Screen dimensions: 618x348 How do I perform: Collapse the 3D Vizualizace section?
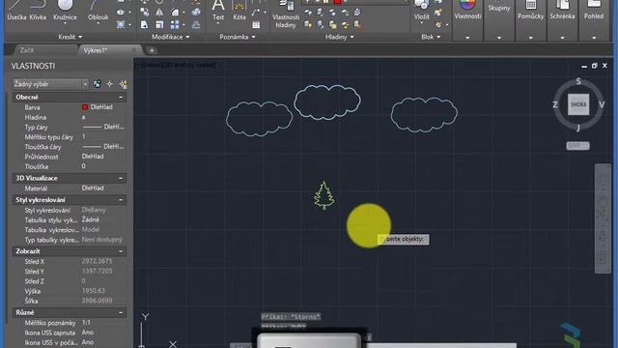click(x=121, y=178)
